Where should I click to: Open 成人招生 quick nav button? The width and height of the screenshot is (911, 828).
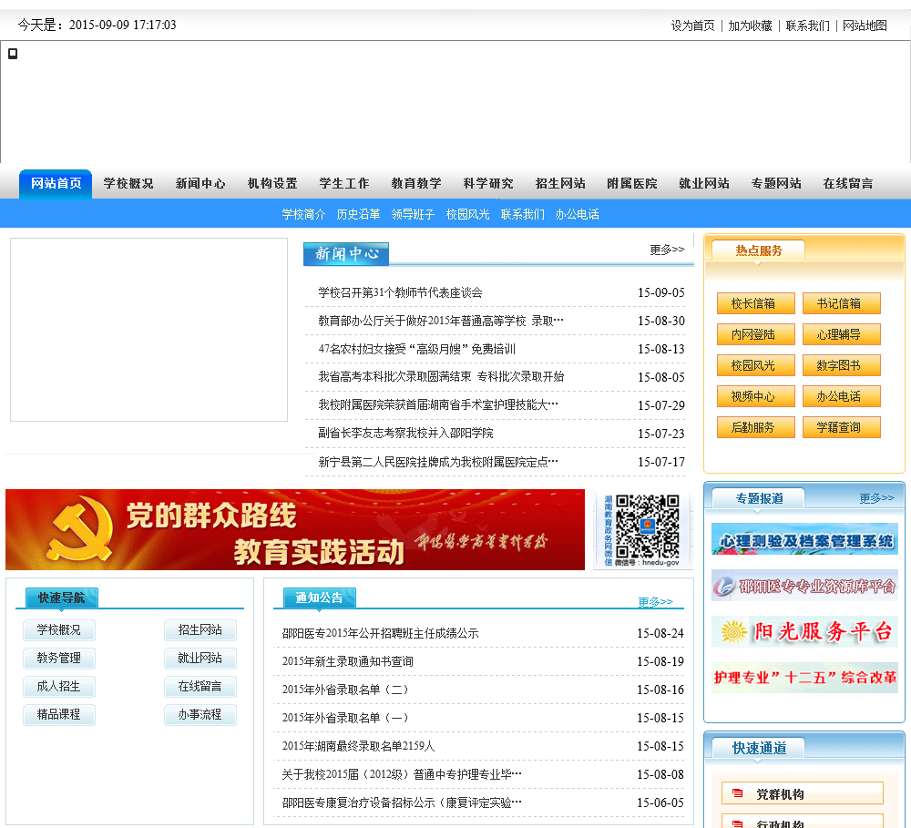tap(58, 686)
